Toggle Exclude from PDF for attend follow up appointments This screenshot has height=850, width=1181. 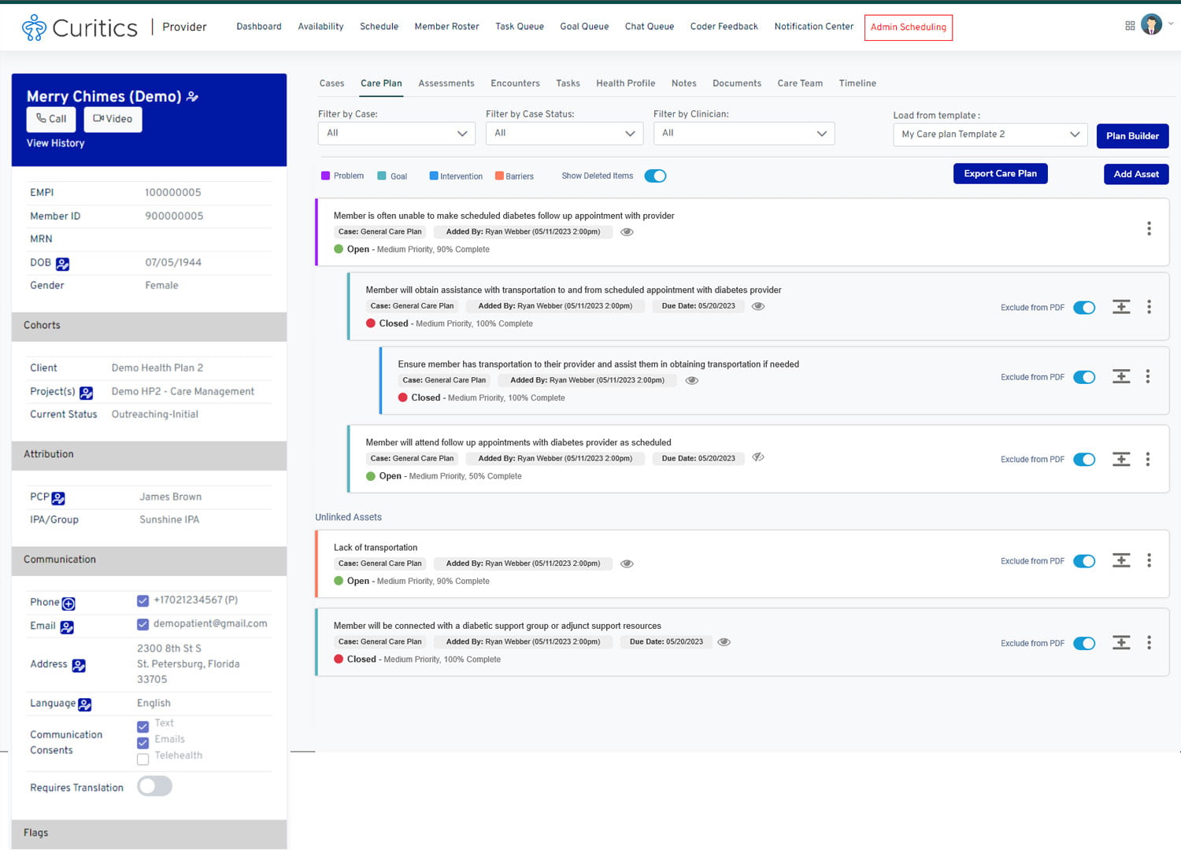coord(1084,460)
